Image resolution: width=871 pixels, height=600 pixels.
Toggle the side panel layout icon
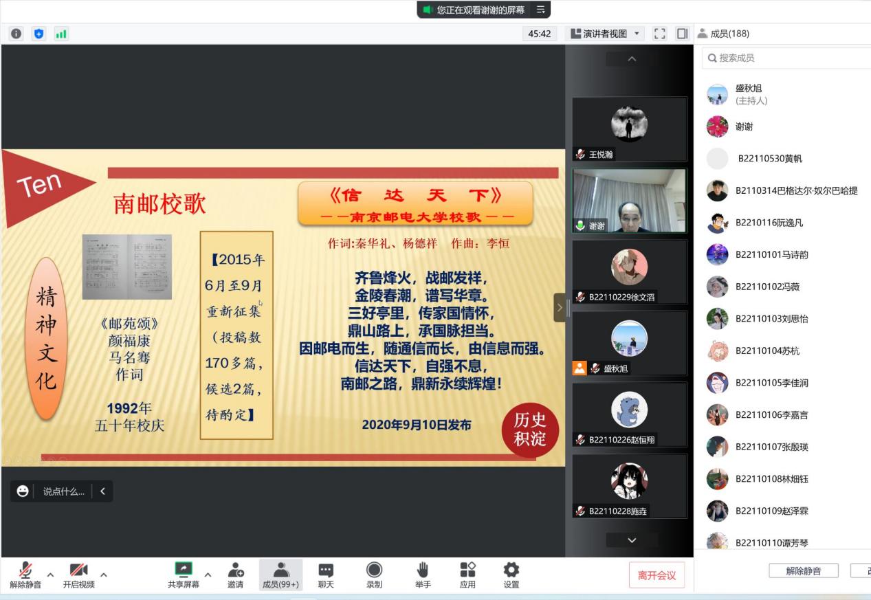pos(683,34)
